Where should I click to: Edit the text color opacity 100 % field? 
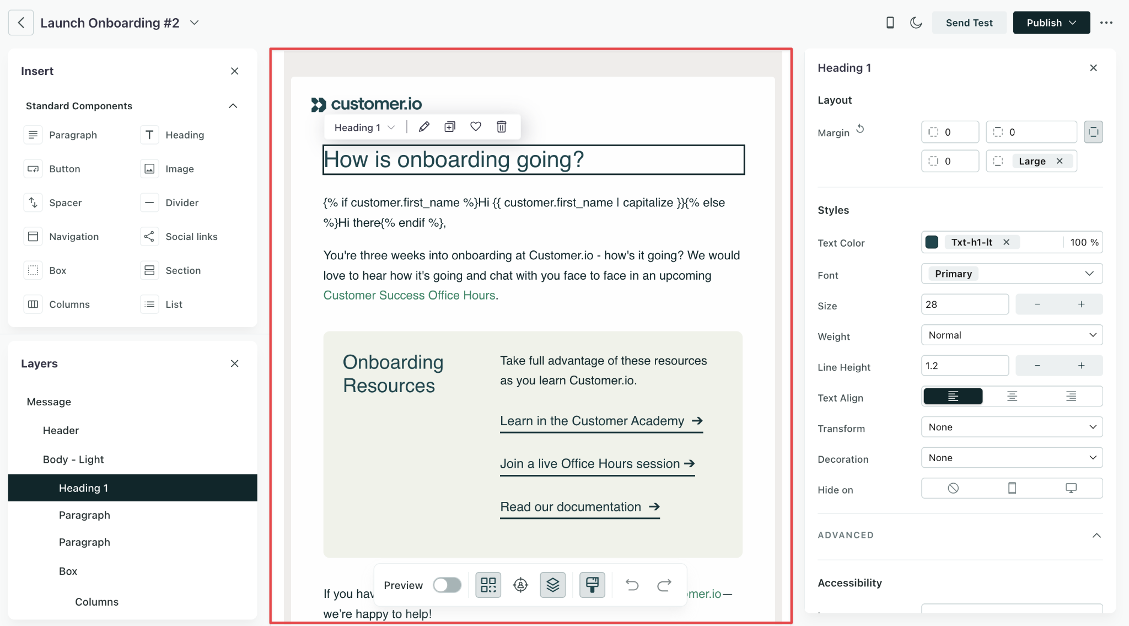coord(1083,242)
